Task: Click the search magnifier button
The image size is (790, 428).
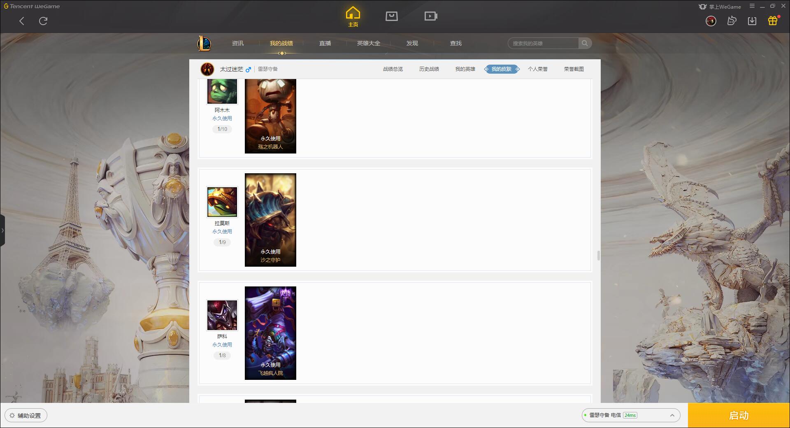Action: [x=585, y=43]
